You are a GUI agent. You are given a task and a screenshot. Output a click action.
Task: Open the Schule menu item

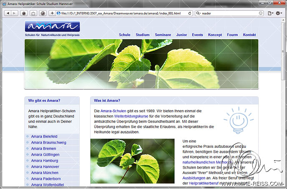click(x=125, y=35)
